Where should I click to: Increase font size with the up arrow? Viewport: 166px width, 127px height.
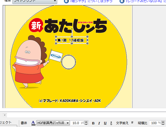pyautogui.click(x=86, y=122)
